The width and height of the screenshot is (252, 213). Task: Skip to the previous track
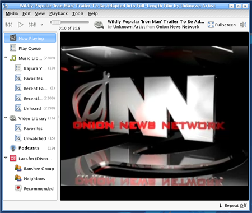(9, 25)
